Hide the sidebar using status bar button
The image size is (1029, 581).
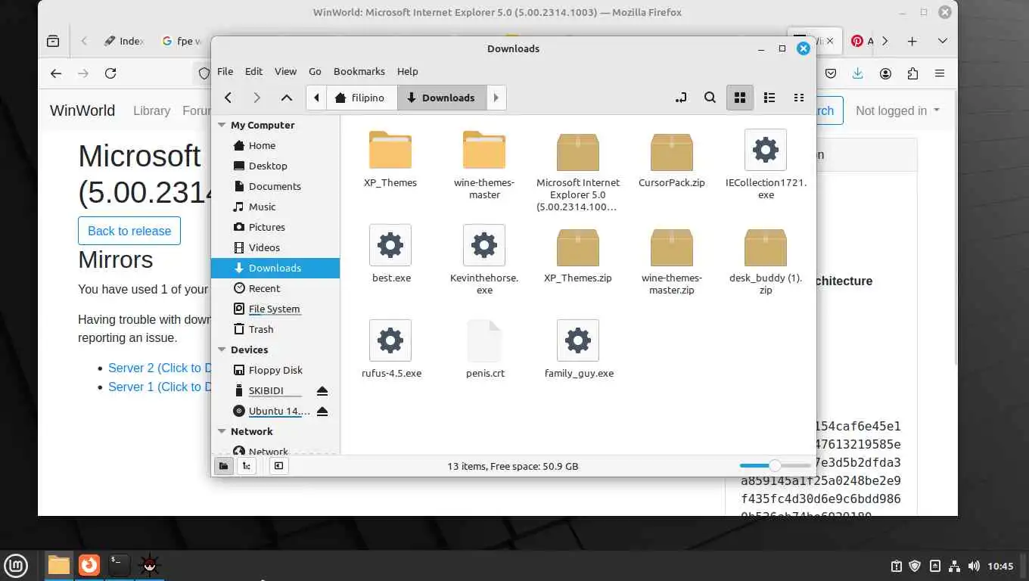pos(278,466)
